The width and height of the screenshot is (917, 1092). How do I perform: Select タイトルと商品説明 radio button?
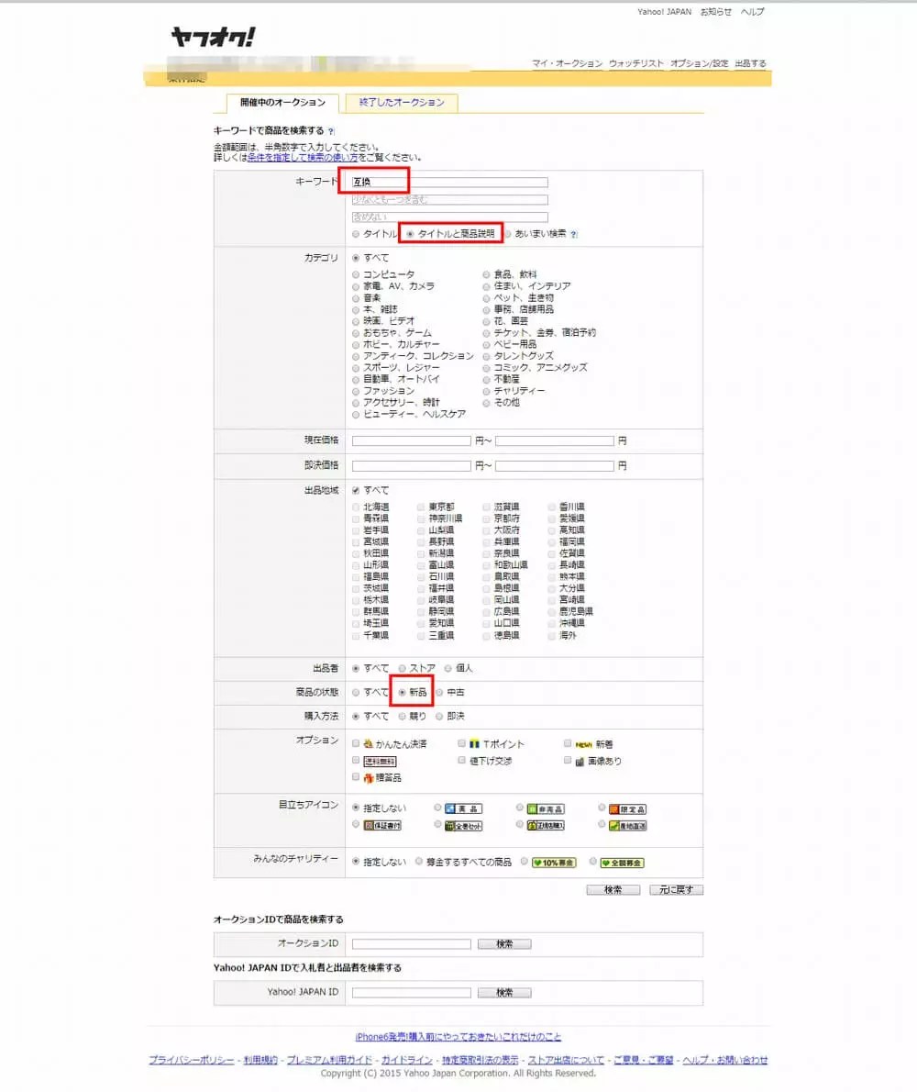coord(410,234)
